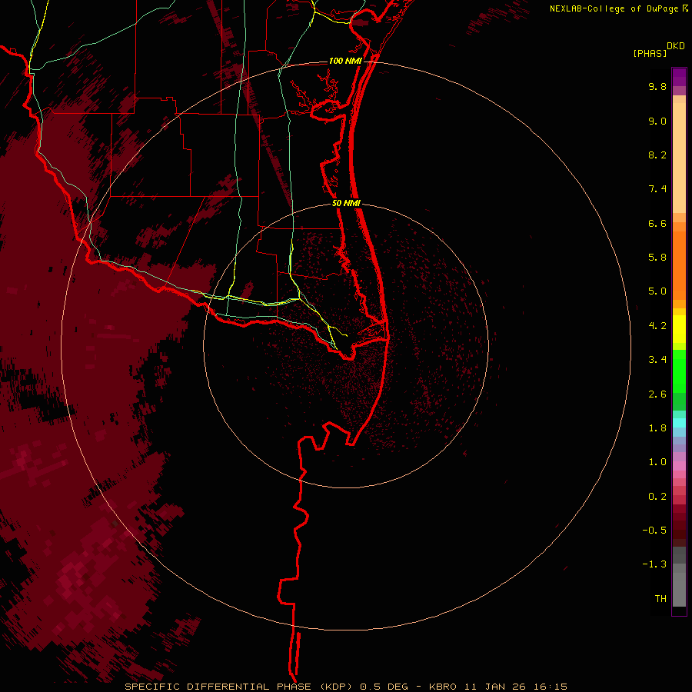Click the 5.0 value on the scale
Screen dimensions: 692x692
tap(657, 291)
